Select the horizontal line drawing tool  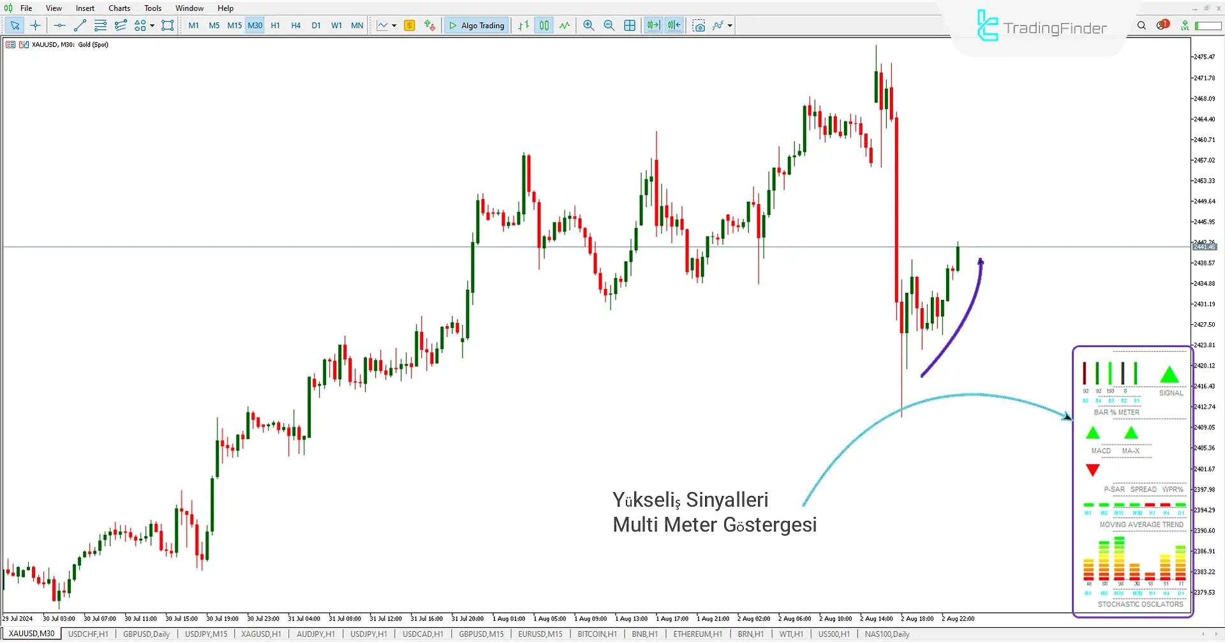click(x=59, y=26)
